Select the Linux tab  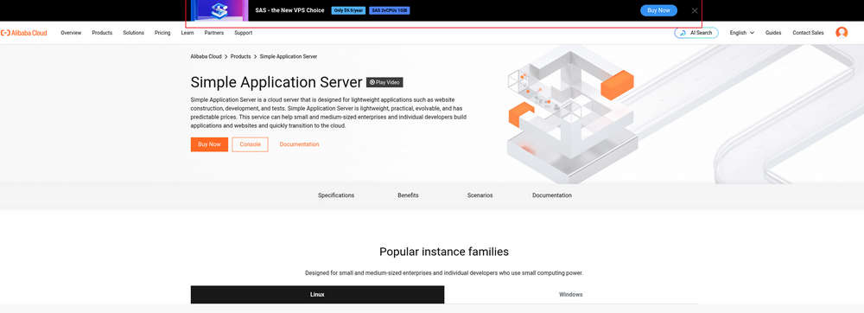click(317, 294)
